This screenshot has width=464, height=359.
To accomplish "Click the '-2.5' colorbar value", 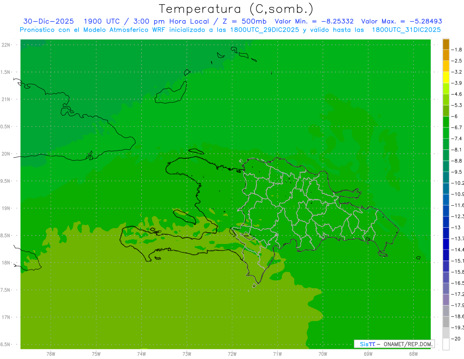I will click(x=457, y=61).
